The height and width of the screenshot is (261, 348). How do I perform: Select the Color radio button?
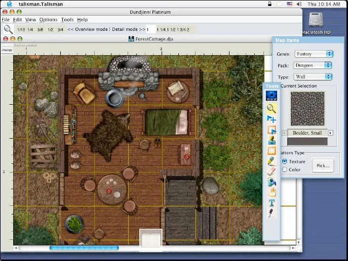[285, 169]
